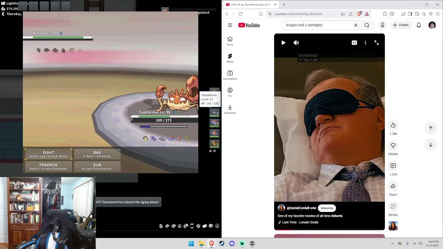Reload the YouTube page
The width and height of the screenshot is (443, 249).
click(241, 14)
